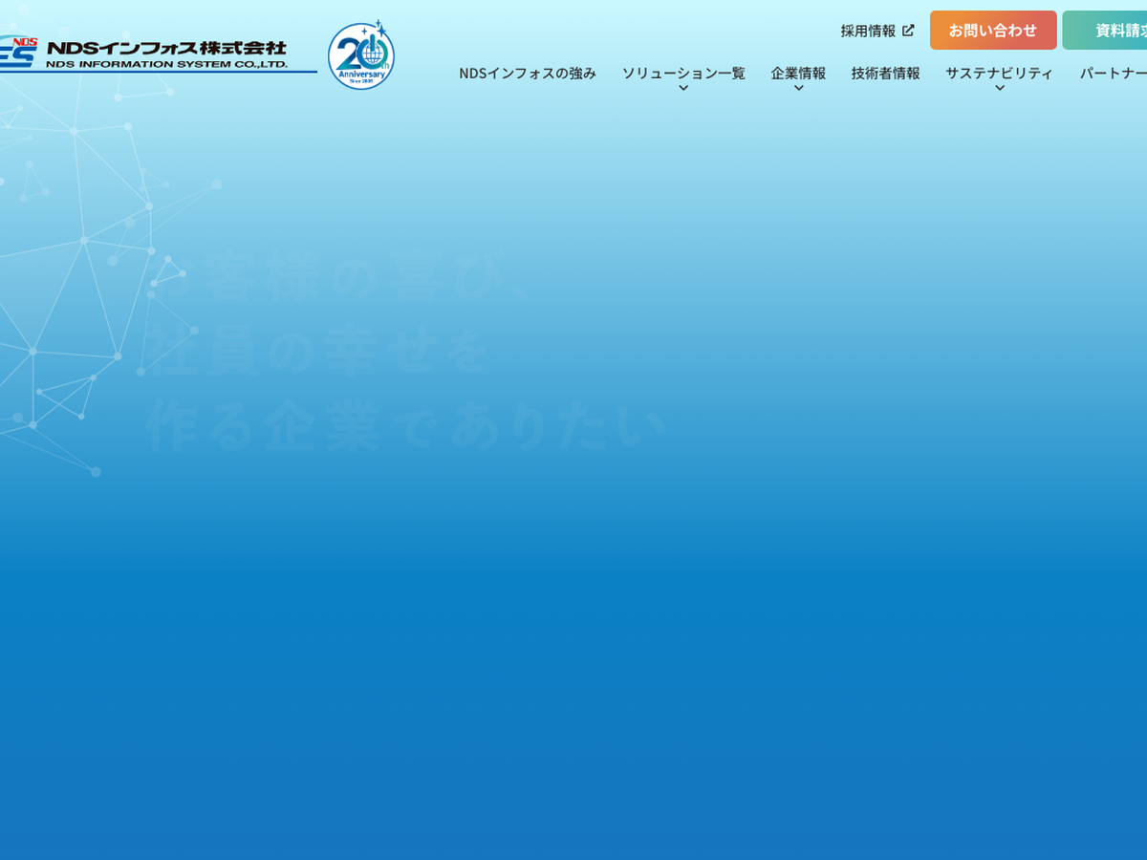Open NDSインフォスの強み menu item
Screen dimensions: 1147x860
(527, 73)
